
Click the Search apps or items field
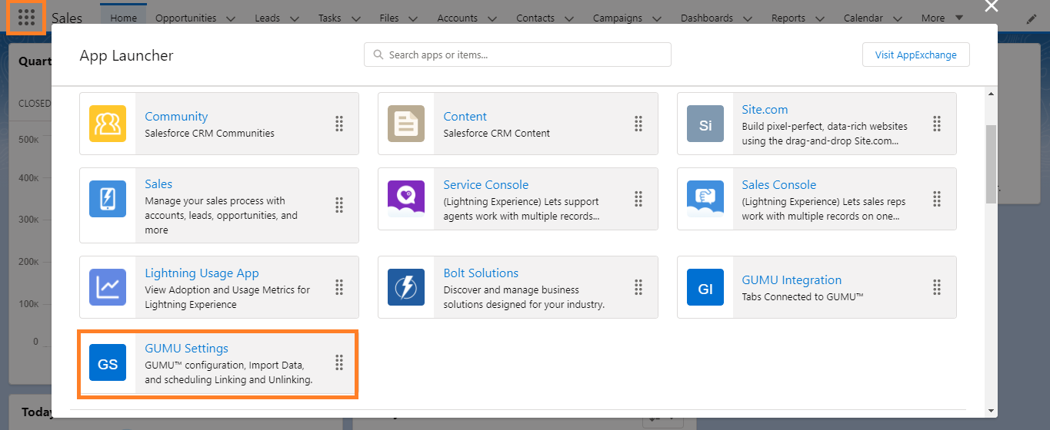click(518, 55)
